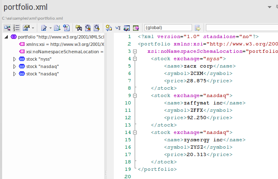
Task: Click the document sort arrow icon
Action: click(57, 28)
